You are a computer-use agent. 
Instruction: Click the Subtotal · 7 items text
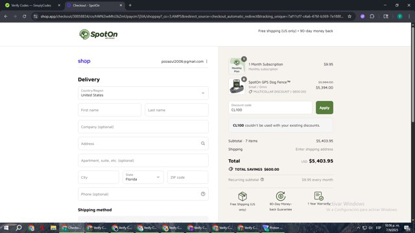tap(243, 141)
